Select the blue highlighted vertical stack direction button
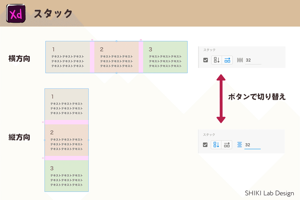 (x=216, y=145)
